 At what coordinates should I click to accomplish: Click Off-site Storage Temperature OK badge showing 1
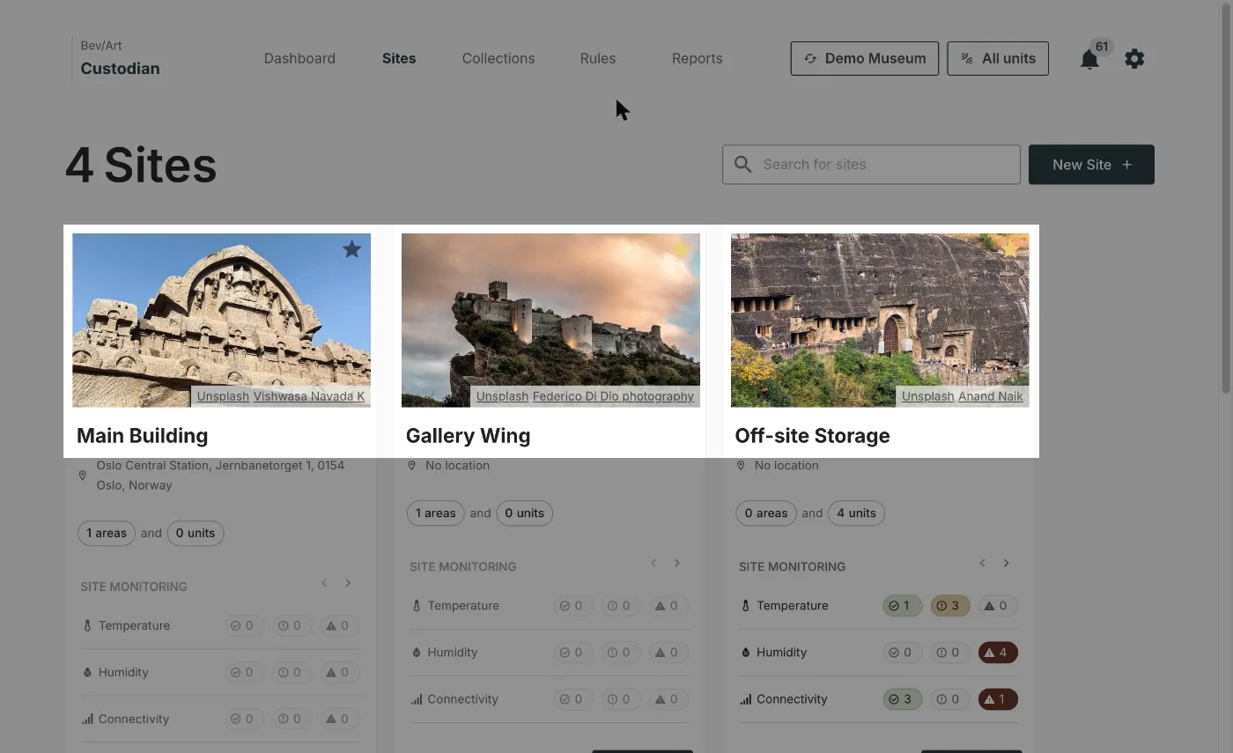903,606
